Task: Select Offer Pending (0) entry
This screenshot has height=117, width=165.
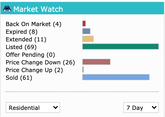Action: coord(30,55)
